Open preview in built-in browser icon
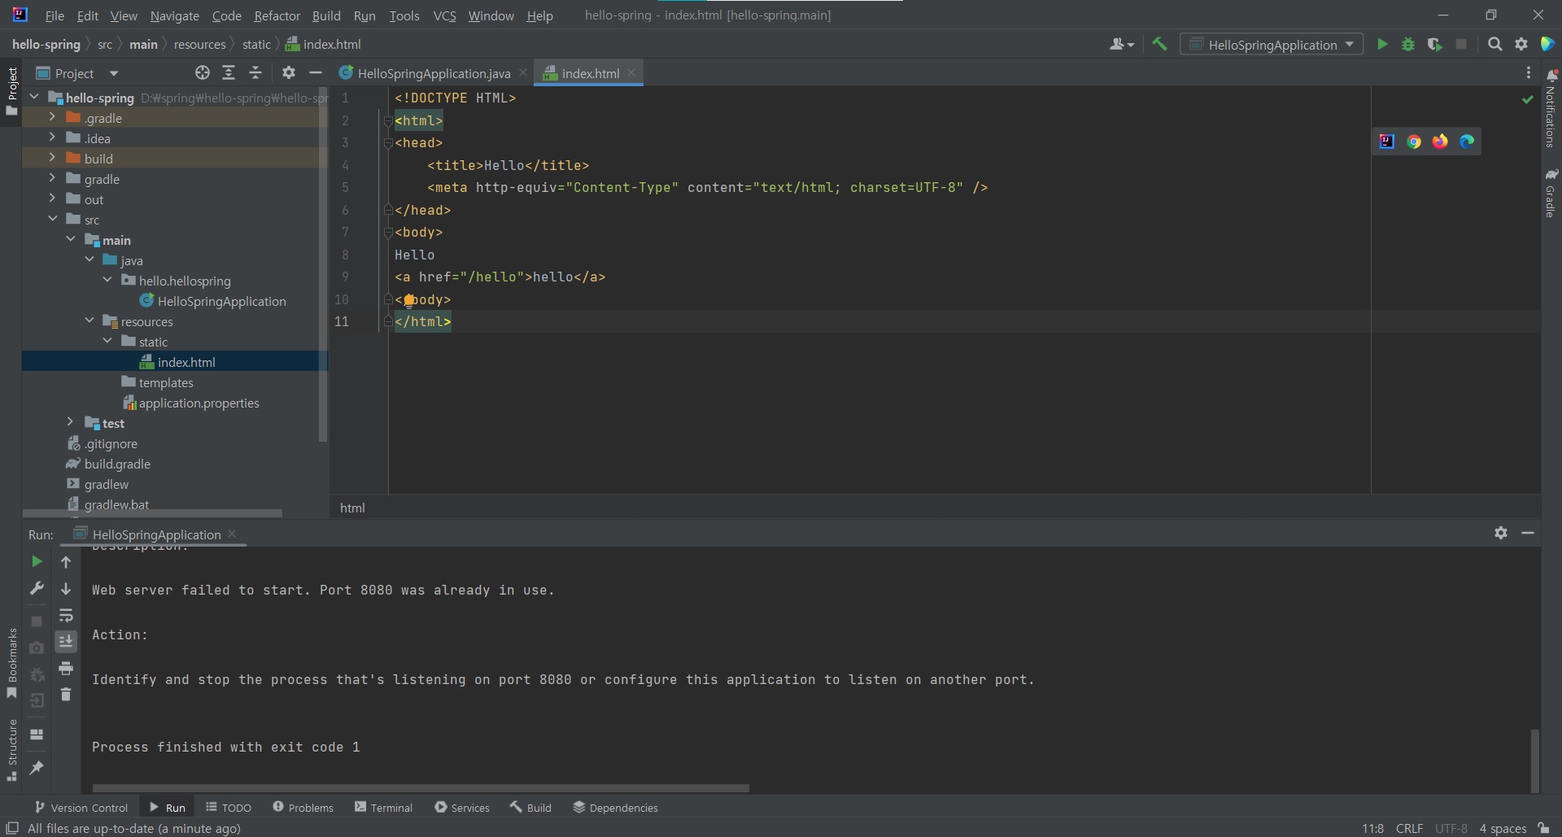 [x=1387, y=142]
